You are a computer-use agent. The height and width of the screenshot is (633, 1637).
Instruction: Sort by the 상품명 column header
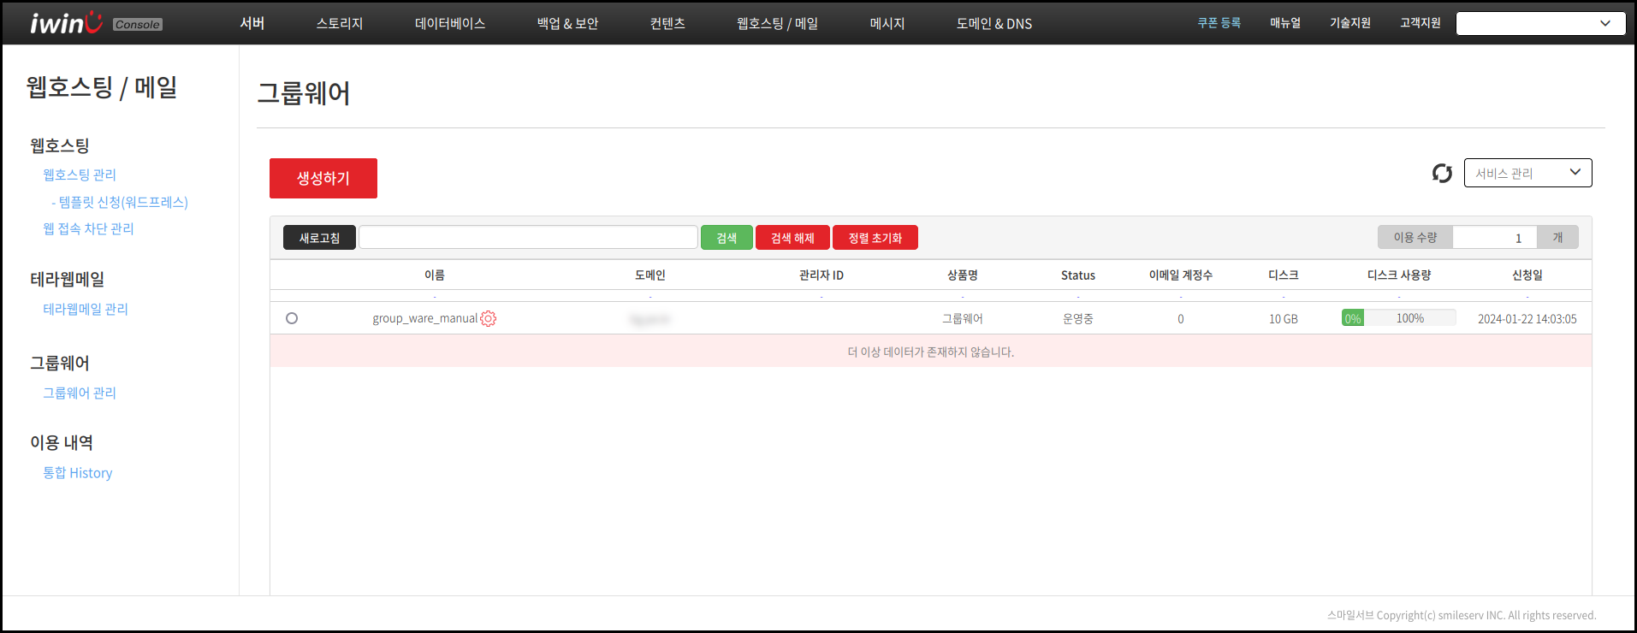coord(963,275)
